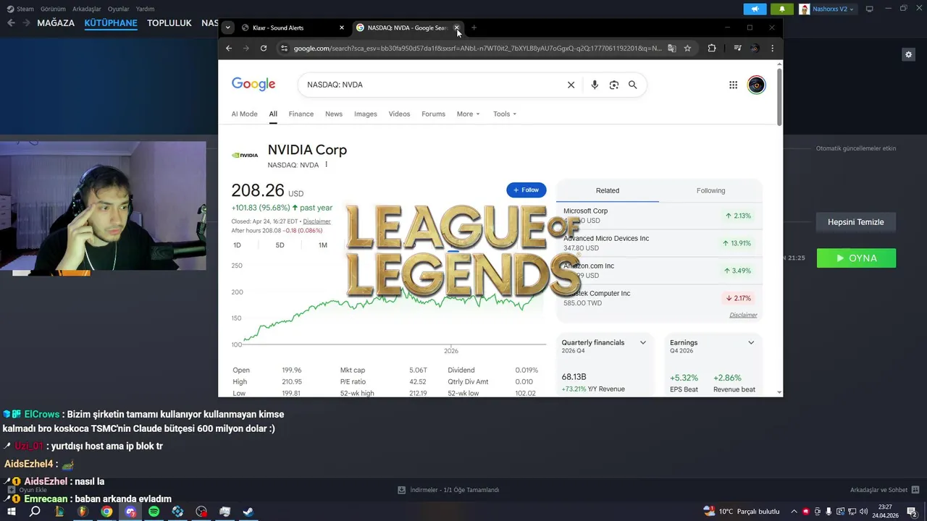Expand the More search filters dropdown

(468, 114)
